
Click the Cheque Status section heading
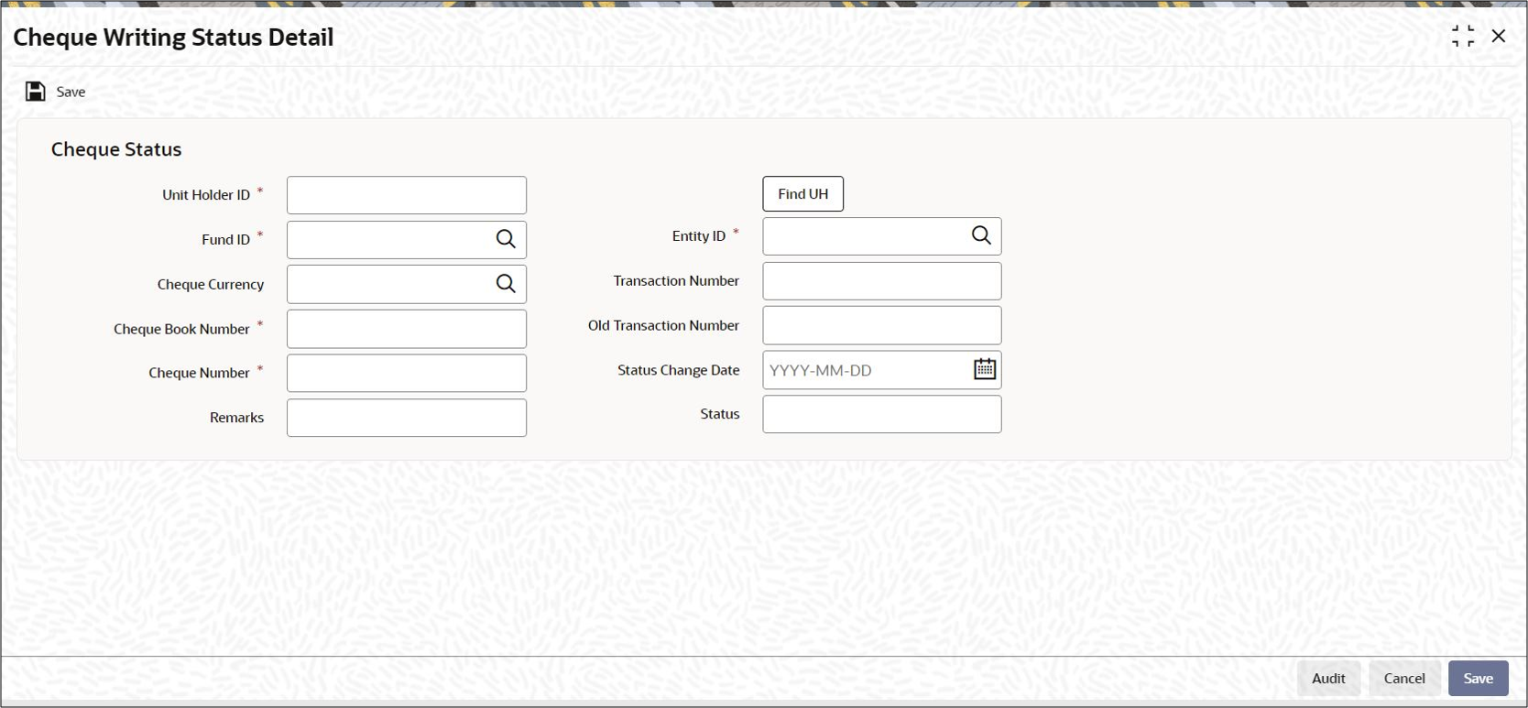(116, 149)
